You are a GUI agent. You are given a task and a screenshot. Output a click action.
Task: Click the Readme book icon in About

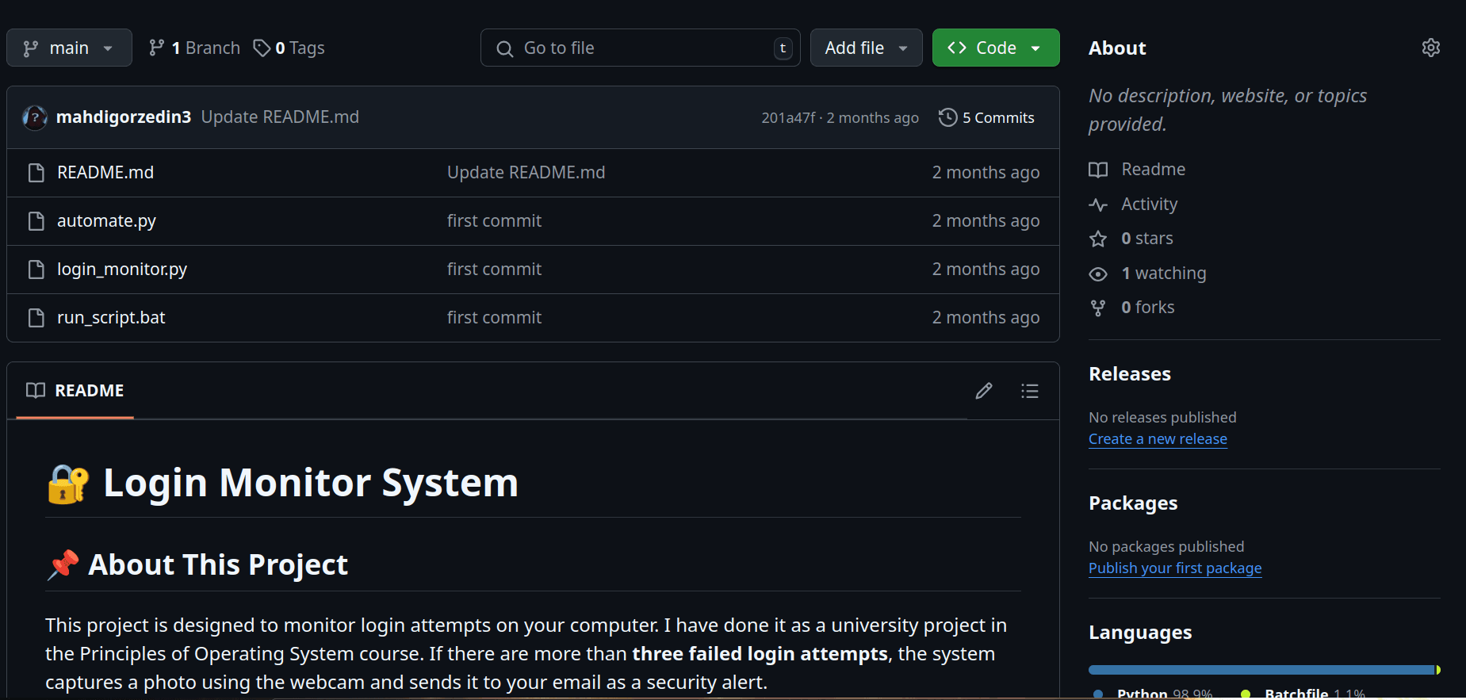point(1098,170)
